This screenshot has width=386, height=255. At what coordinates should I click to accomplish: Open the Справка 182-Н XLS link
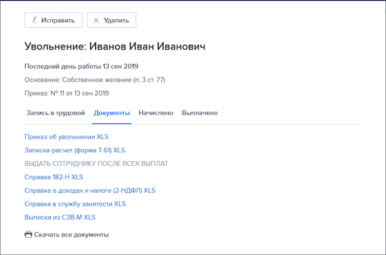point(53,177)
